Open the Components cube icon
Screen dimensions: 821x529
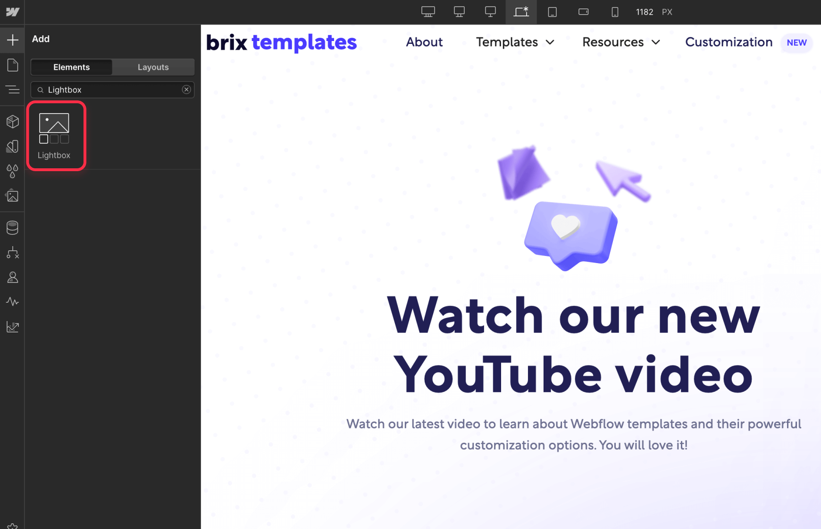tap(12, 122)
